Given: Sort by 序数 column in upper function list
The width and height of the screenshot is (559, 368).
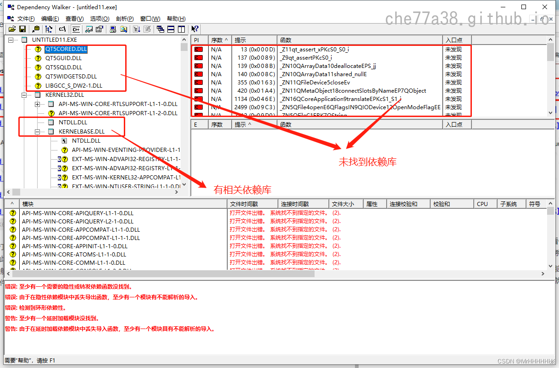Looking at the screenshot, I should tap(220, 40).
